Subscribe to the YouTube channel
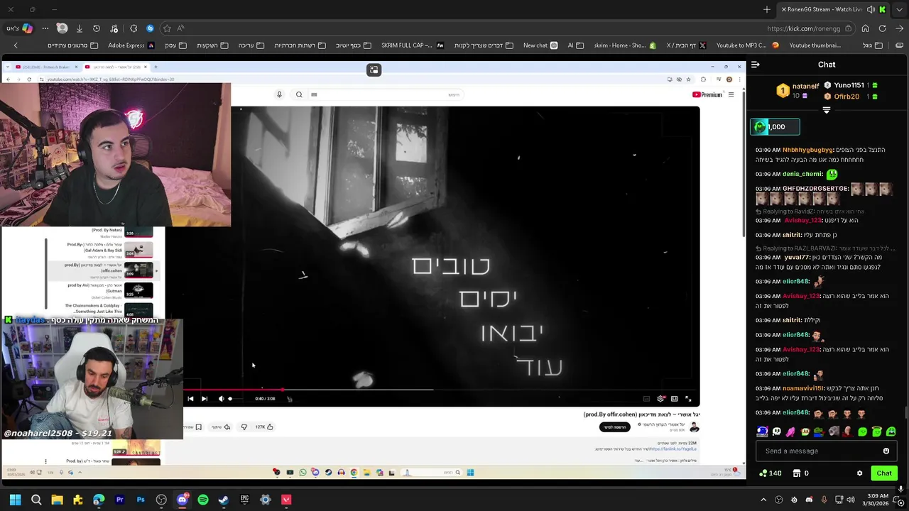The width and height of the screenshot is (909, 511). coord(615,427)
